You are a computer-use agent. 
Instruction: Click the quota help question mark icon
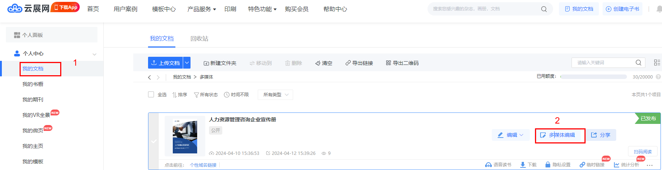click(x=658, y=77)
